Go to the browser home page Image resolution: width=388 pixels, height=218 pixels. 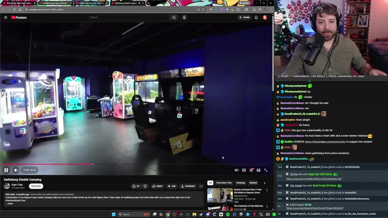[x=20, y=9]
